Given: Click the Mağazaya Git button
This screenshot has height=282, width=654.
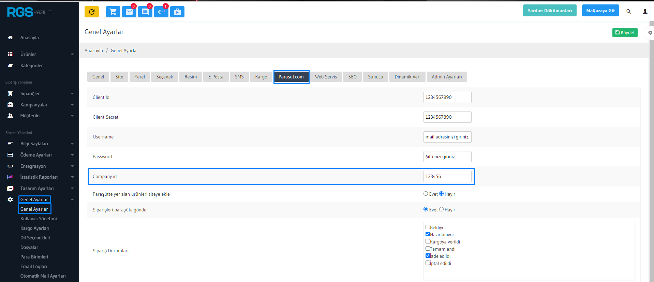Looking at the screenshot, I should point(600,11).
